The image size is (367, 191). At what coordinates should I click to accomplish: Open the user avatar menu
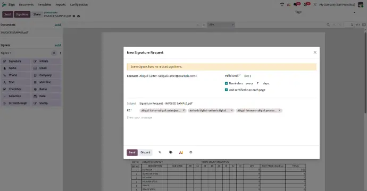361,4
